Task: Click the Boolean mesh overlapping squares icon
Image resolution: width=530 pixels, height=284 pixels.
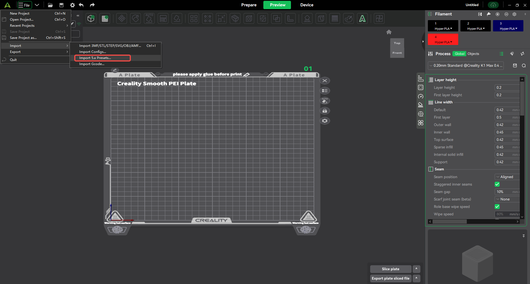Action: [277, 18]
